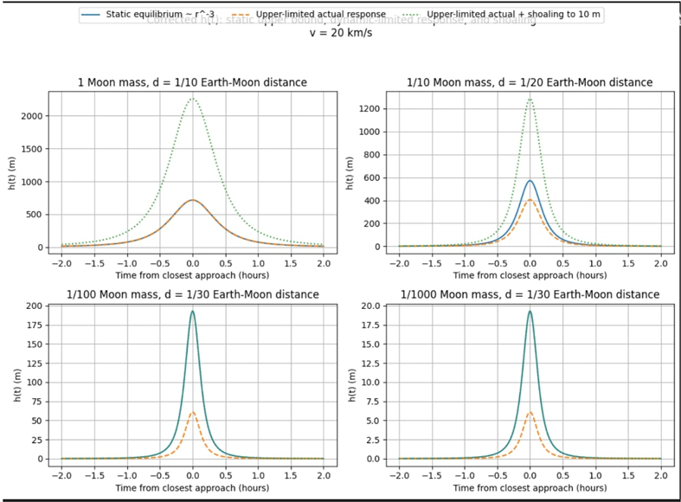The width and height of the screenshot is (681, 502).
Task: Click the blue curve peak in the 1/10 Moon mass plot
Action: tap(530, 181)
